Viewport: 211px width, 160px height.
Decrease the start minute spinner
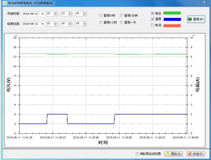pos(70,14)
